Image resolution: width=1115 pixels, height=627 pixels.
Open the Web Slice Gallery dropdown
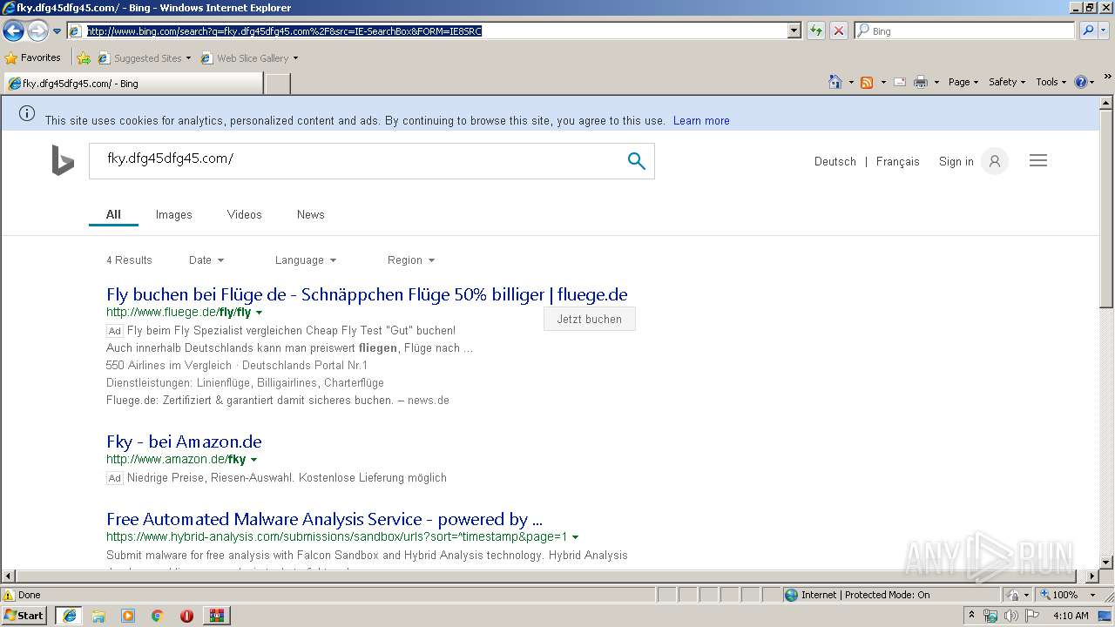(249, 58)
